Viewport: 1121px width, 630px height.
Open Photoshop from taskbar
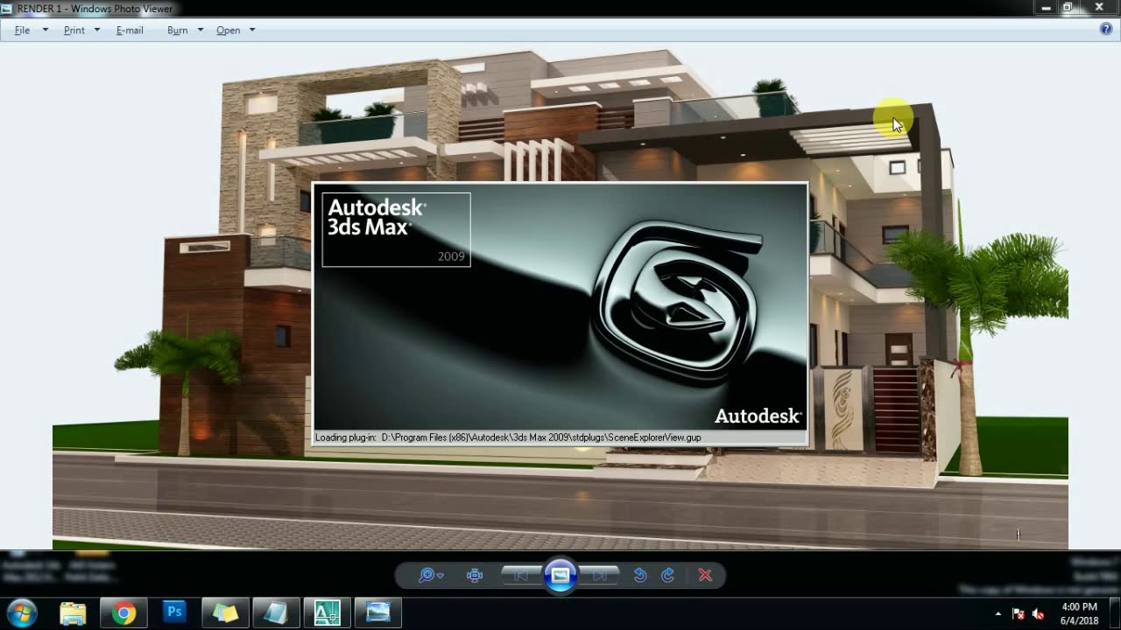pos(174,612)
